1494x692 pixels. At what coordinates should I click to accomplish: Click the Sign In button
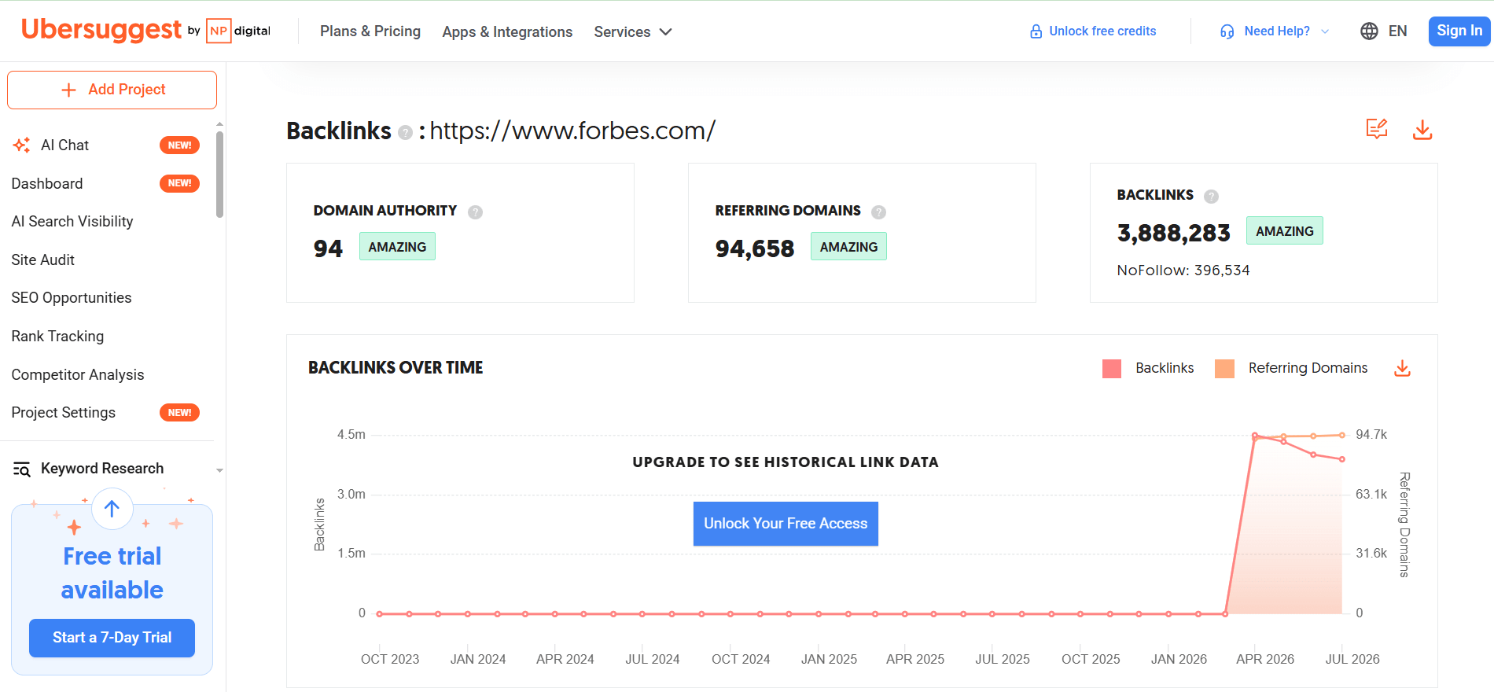click(x=1459, y=31)
